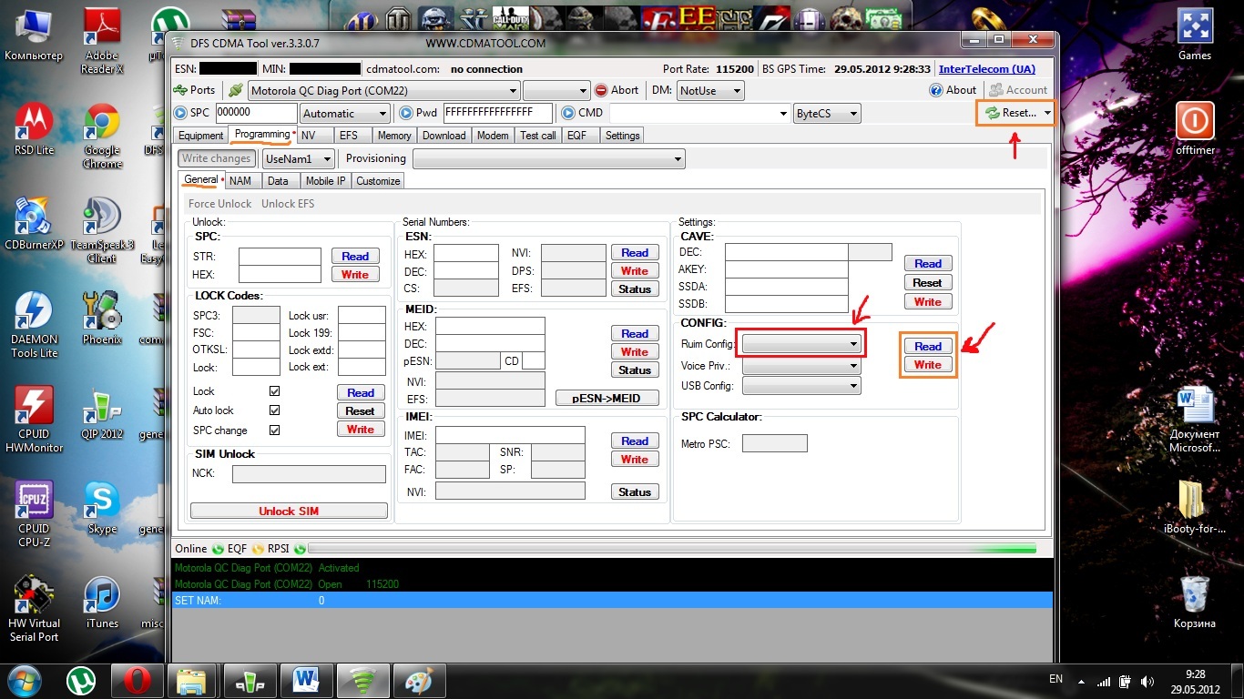This screenshot has height=699, width=1244.
Task: Select the RSD Lite desktop shortcut
Action: [34, 130]
